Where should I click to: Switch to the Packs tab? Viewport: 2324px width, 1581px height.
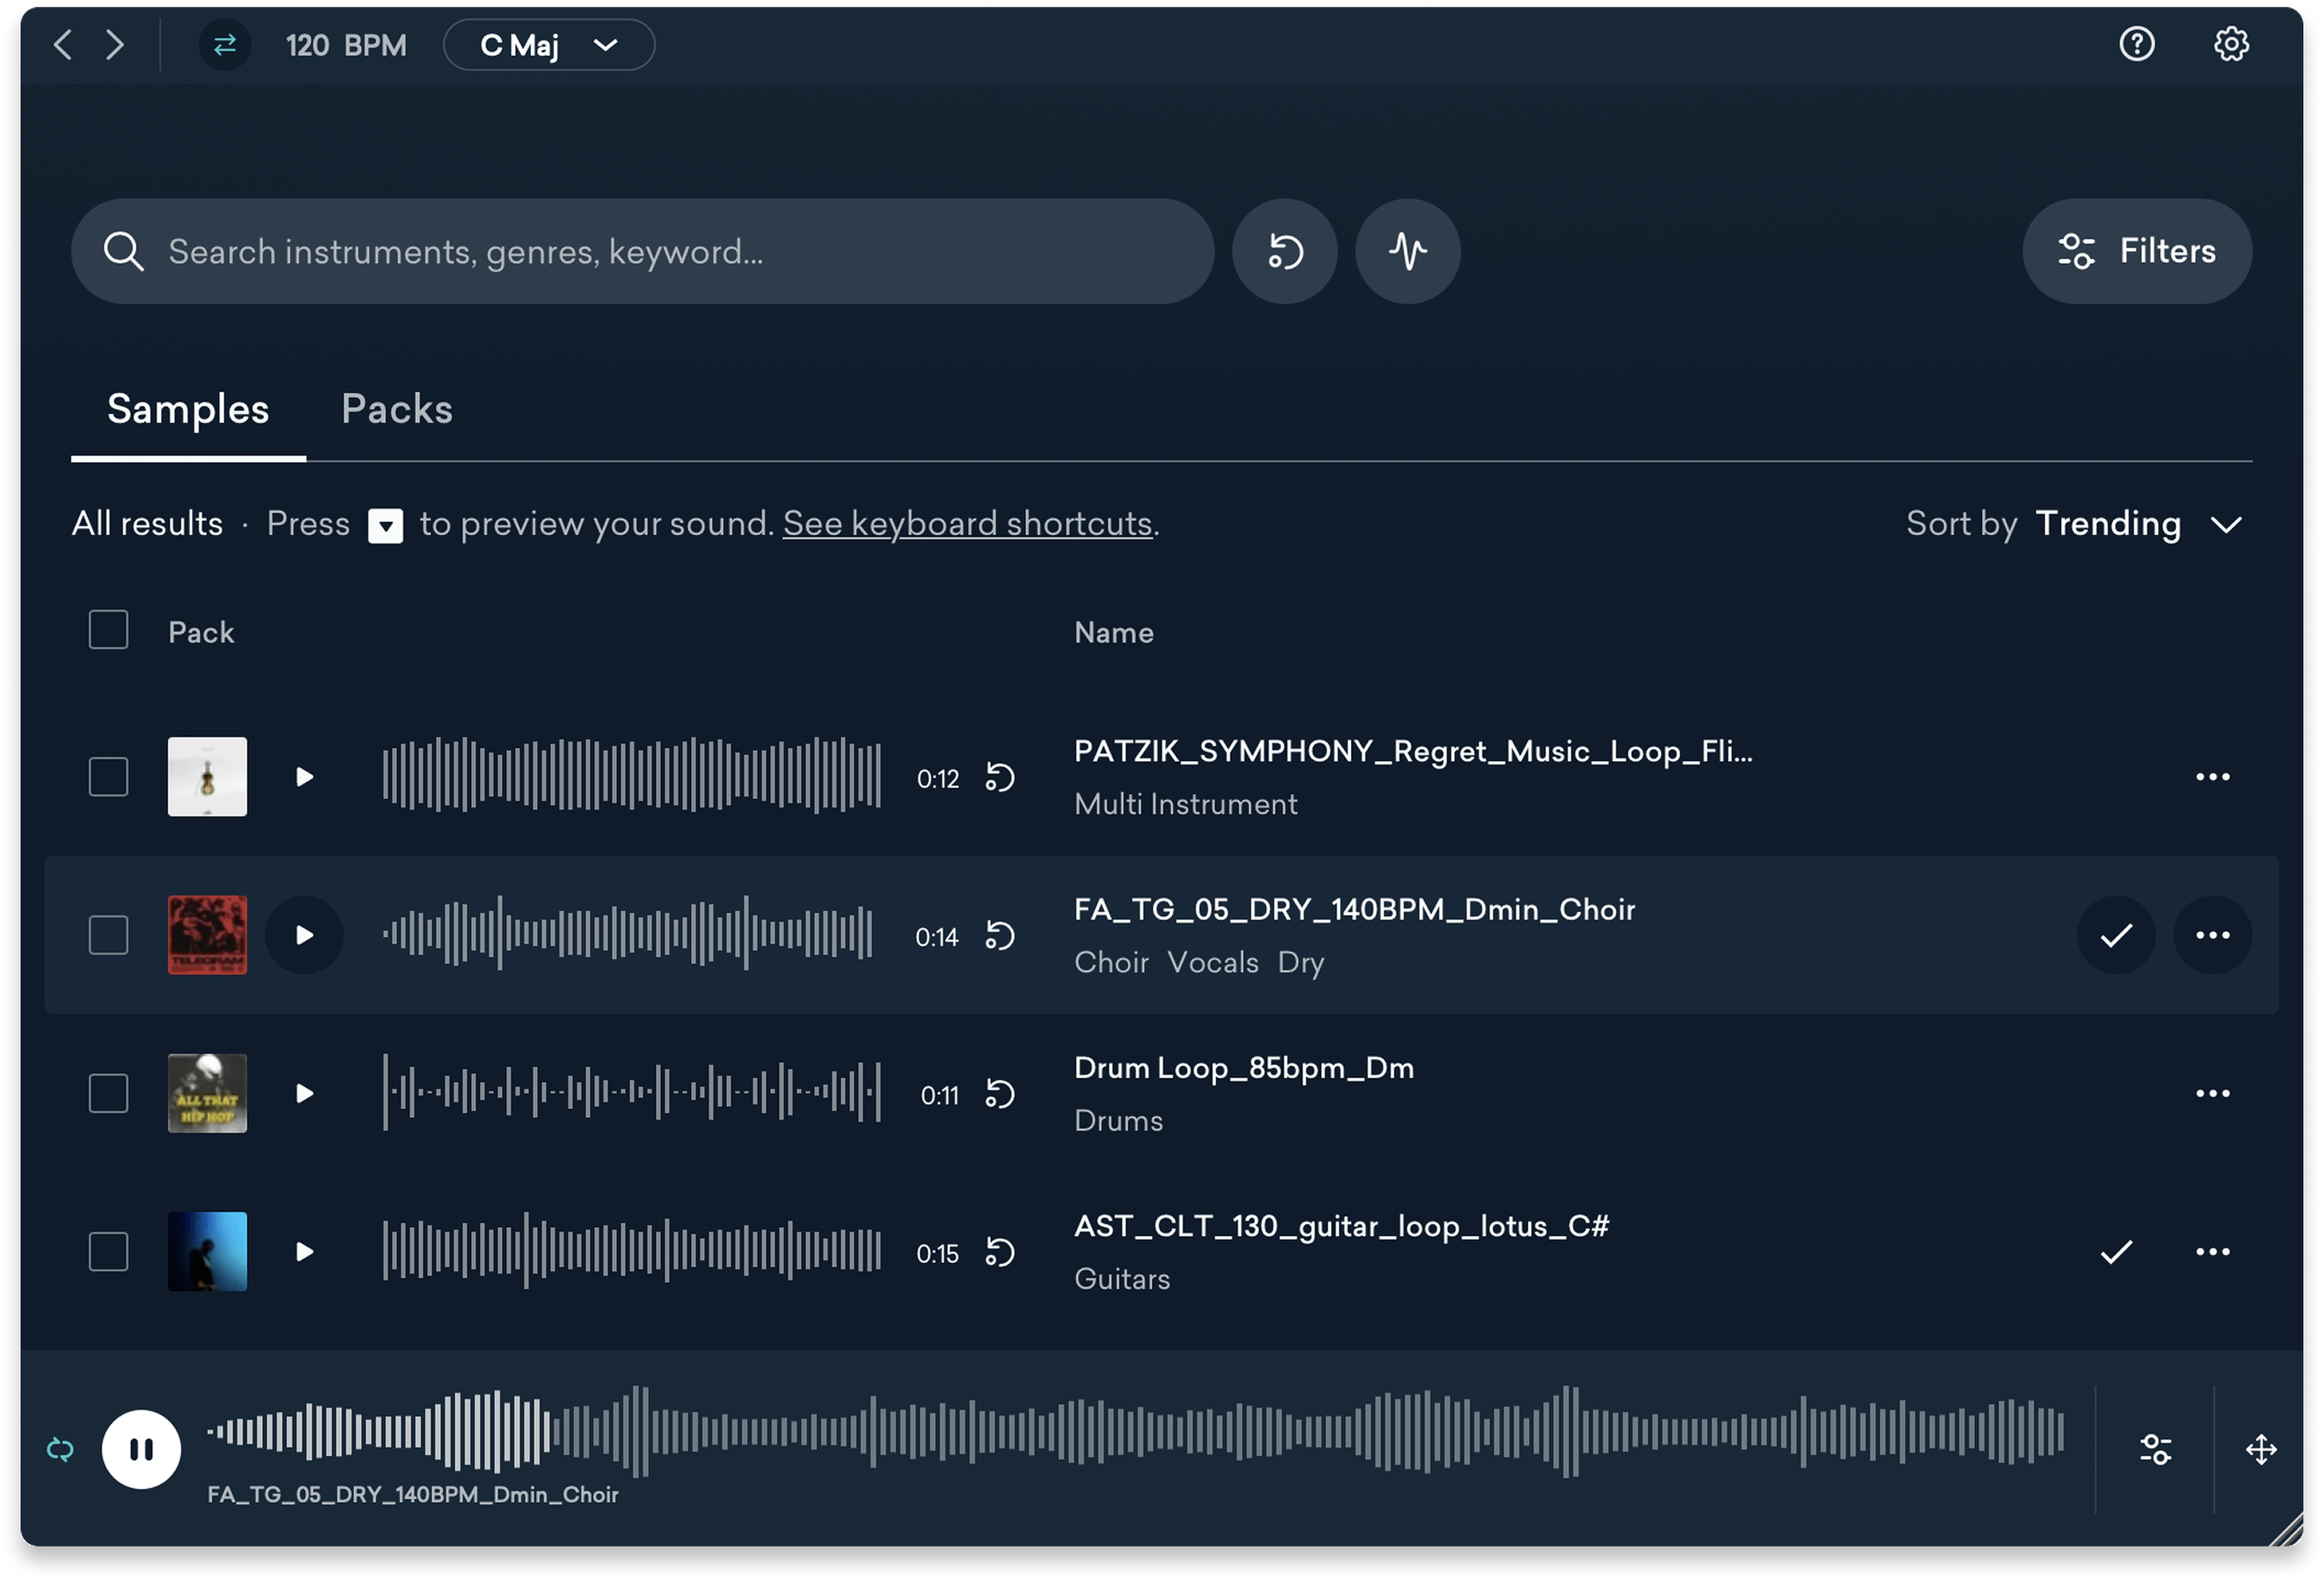(x=397, y=409)
